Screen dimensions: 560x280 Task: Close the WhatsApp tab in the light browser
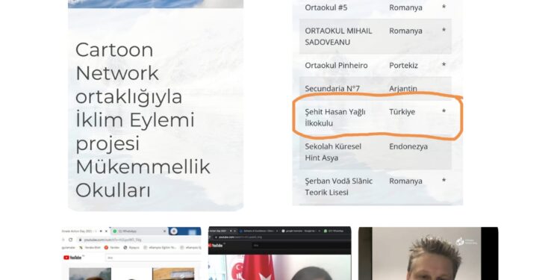165,231
